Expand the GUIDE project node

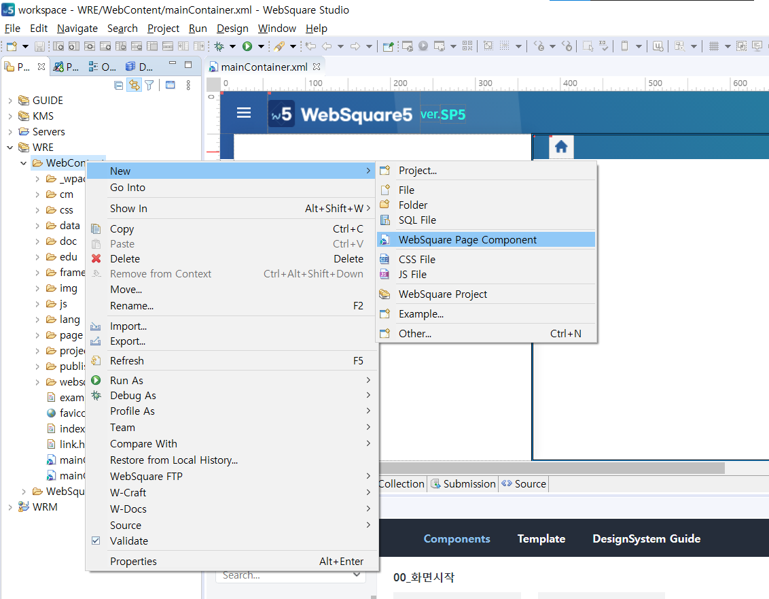tap(10, 101)
